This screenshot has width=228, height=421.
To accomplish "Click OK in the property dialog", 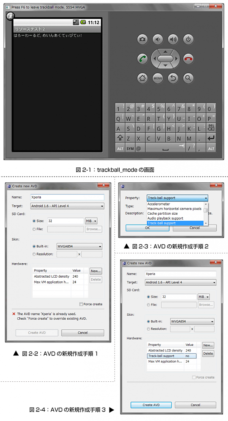I will point(147,228).
